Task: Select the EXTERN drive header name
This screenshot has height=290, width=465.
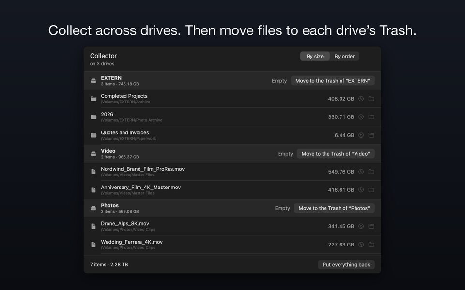Action: (x=111, y=78)
